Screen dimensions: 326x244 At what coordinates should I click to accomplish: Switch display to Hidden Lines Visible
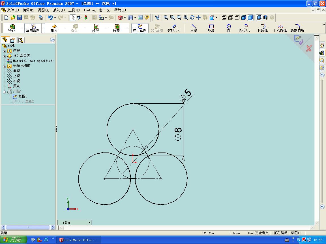[231, 18]
